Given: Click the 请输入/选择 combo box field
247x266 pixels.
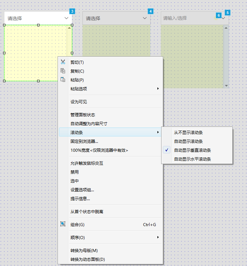Looking at the screenshot, I should [195, 18].
